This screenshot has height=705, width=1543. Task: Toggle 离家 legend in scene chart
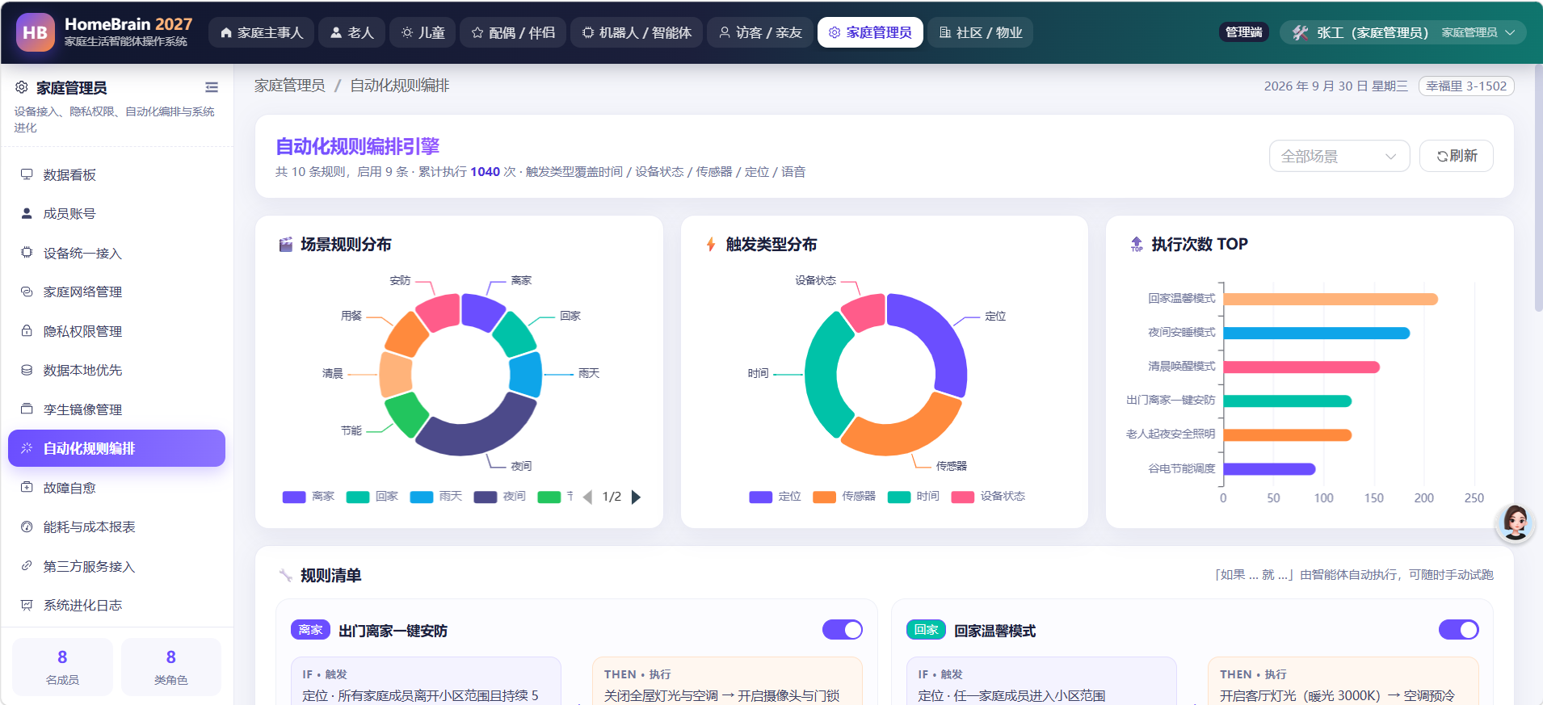click(x=309, y=497)
